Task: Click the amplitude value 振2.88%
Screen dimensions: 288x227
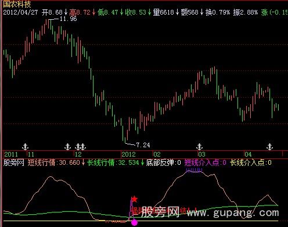Action: point(246,13)
